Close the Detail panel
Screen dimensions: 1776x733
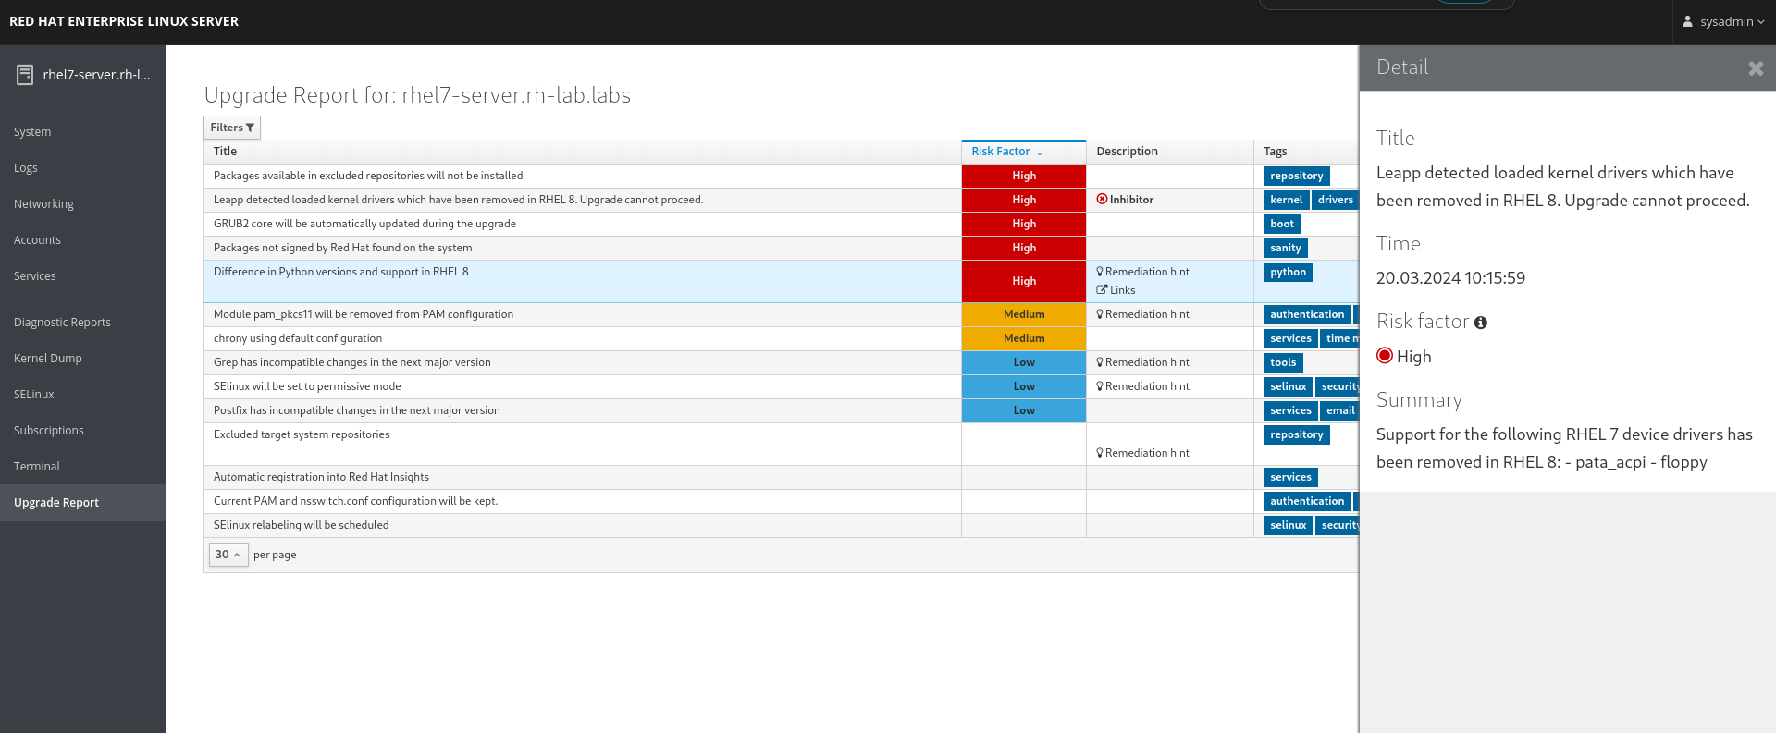click(x=1755, y=68)
